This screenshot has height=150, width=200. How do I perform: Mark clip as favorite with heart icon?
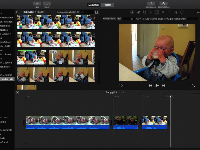pos(121,85)
